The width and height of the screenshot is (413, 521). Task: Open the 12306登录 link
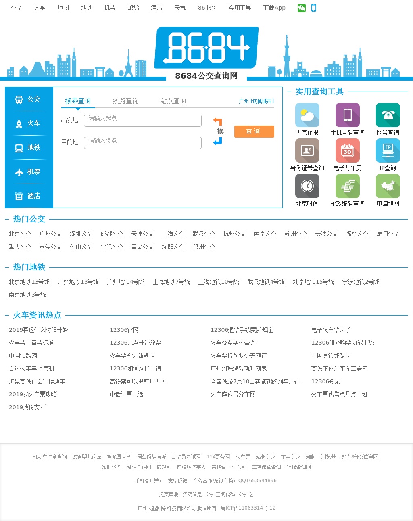326,381
